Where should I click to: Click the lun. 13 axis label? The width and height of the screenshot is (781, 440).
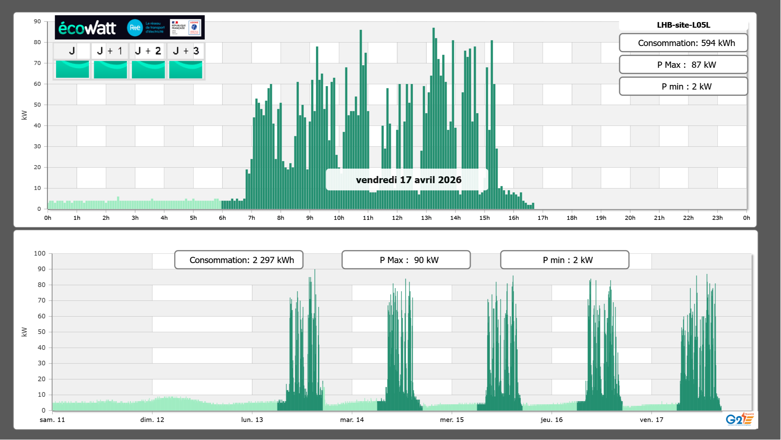(x=252, y=420)
